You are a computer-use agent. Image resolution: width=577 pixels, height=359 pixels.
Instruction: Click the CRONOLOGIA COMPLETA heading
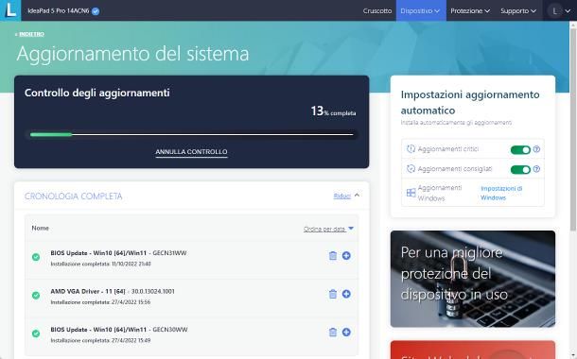click(x=73, y=197)
